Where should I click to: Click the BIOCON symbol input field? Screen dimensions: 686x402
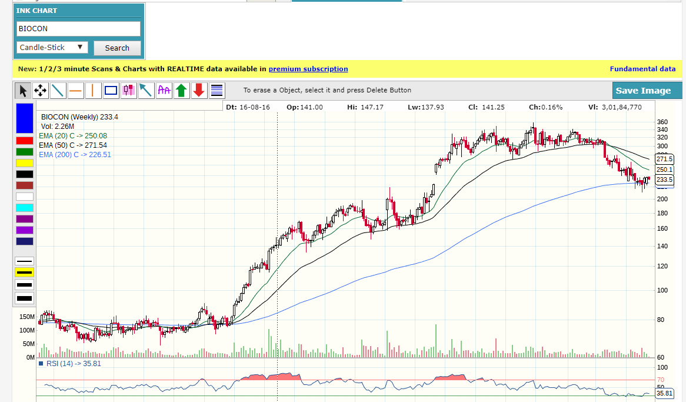click(78, 28)
